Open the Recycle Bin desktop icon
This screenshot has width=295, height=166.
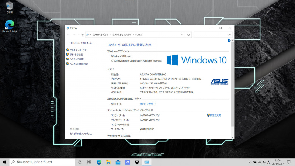click(9, 7)
